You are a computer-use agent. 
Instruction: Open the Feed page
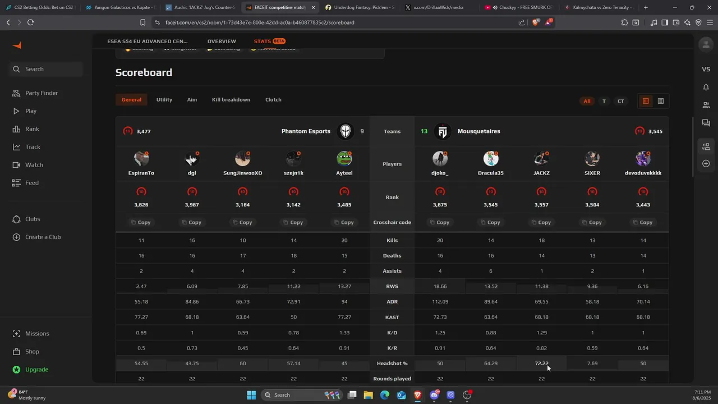32,183
